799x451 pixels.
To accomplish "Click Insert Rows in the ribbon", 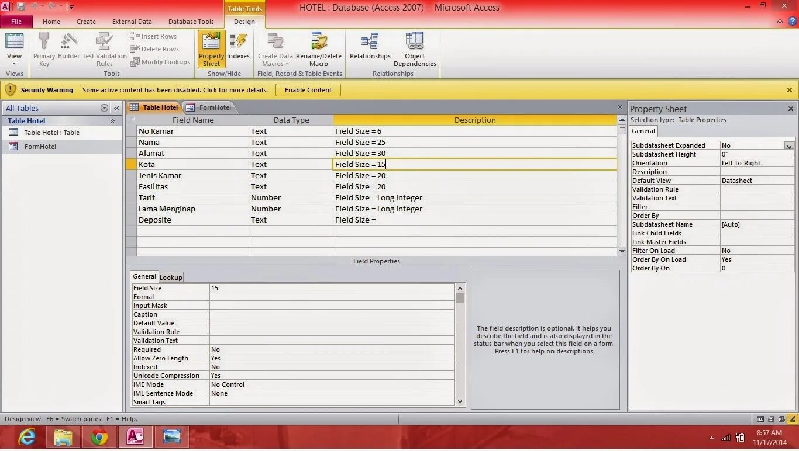I will tap(154, 36).
